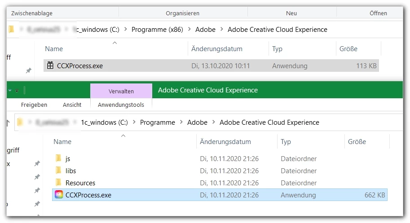Select the js folder name

point(68,158)
